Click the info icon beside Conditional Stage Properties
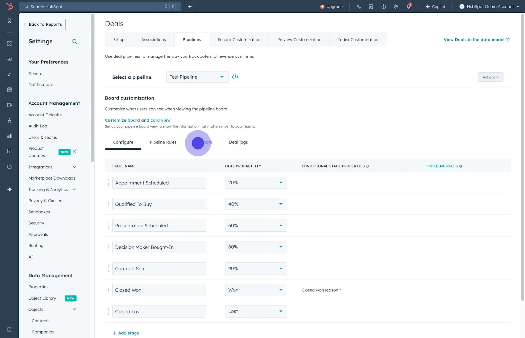Image resolution: width=525 pixels, height=338 pixels. (x=367, y=166)
